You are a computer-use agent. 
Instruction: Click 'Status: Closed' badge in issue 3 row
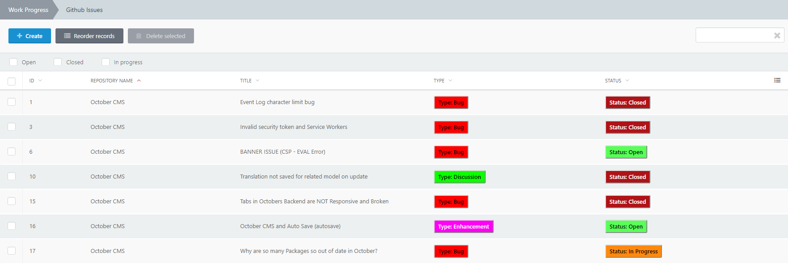click(628, 127)
